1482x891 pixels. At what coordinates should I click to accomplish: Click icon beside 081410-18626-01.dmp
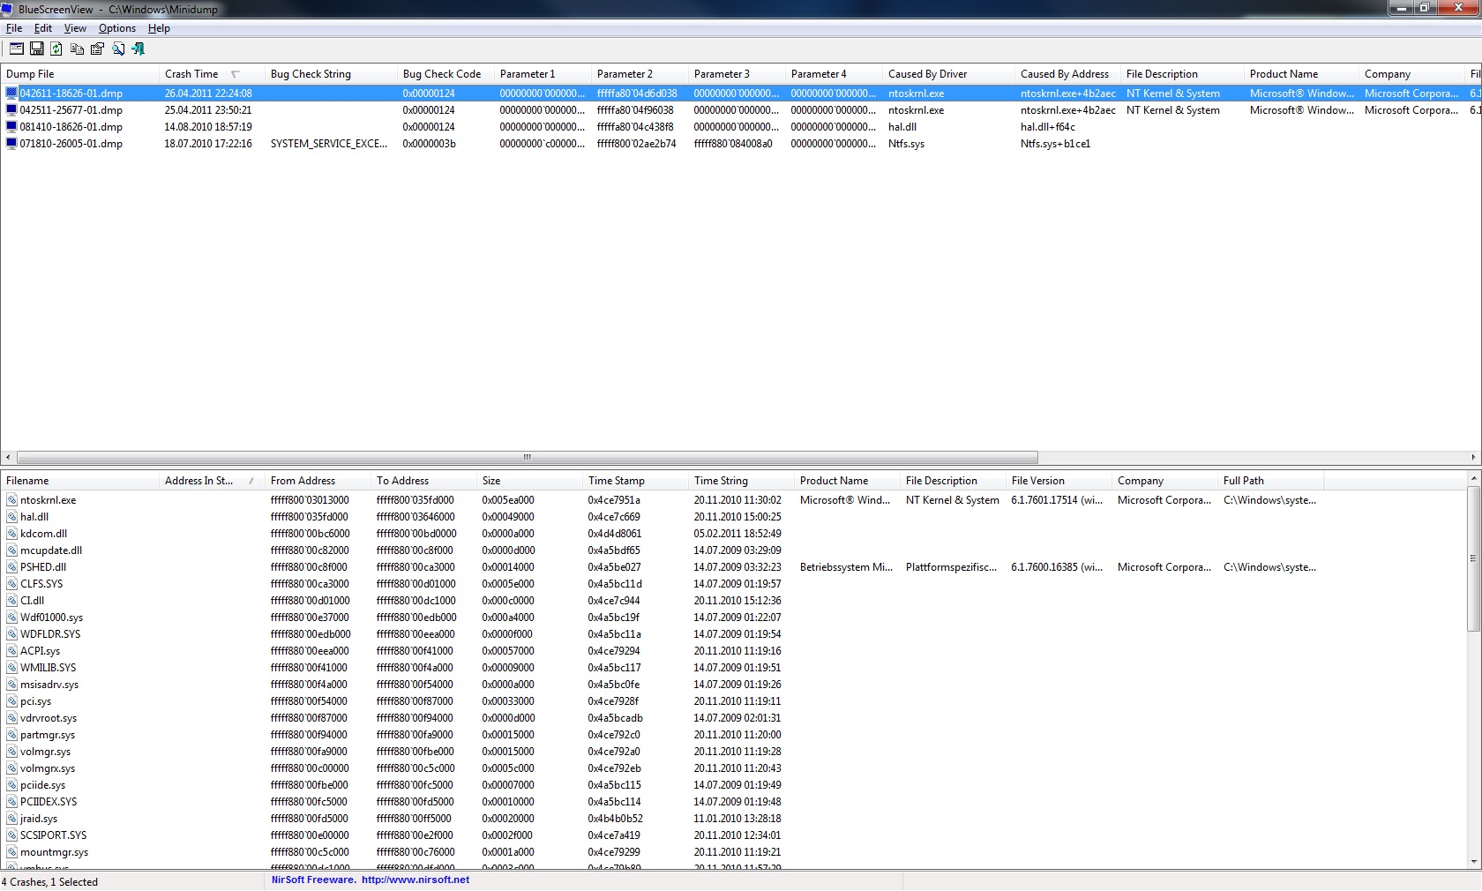[x=11, y=127]
